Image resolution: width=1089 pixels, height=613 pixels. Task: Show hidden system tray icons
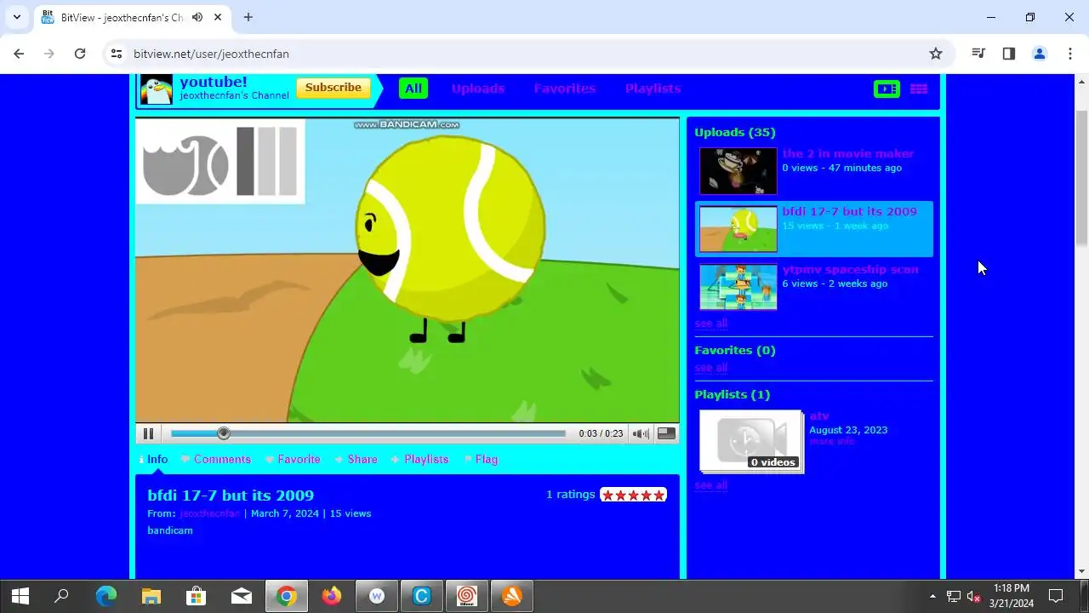coord(932,596)
